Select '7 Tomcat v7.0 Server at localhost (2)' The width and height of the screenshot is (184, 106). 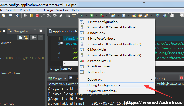pos(117,55)
